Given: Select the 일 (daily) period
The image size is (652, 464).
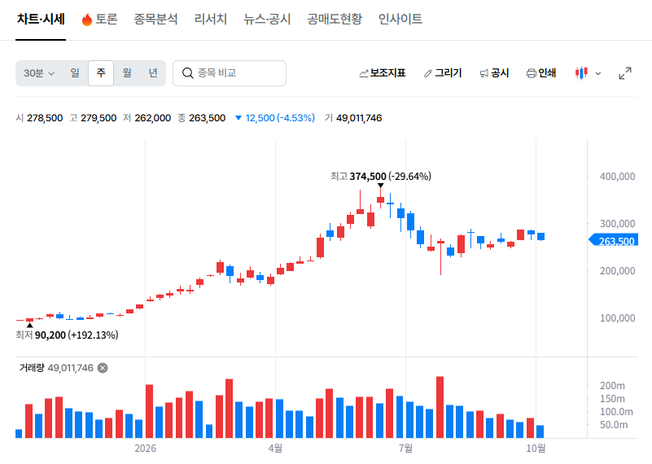Looking at the screenshot, I should click(x=75, y=73).
